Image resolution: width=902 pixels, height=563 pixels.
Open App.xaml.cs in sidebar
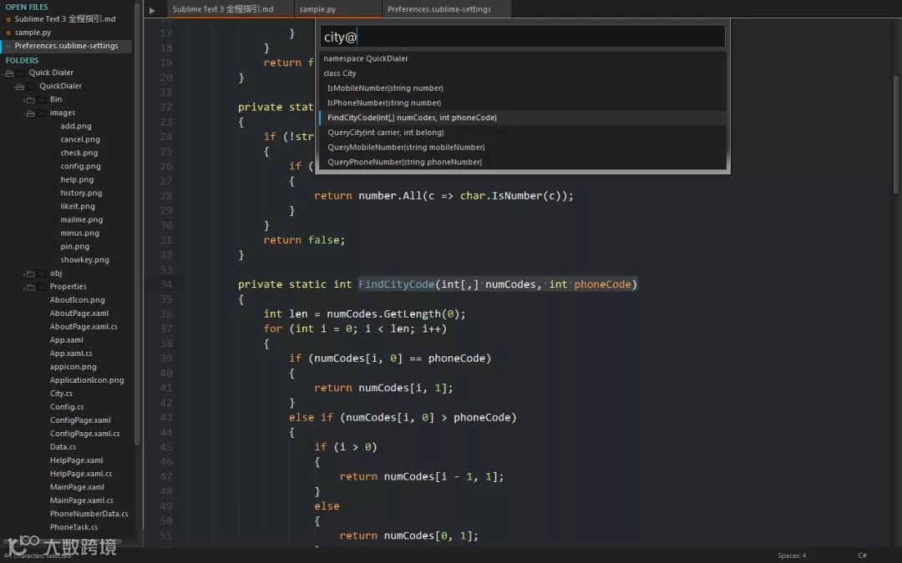71,354
